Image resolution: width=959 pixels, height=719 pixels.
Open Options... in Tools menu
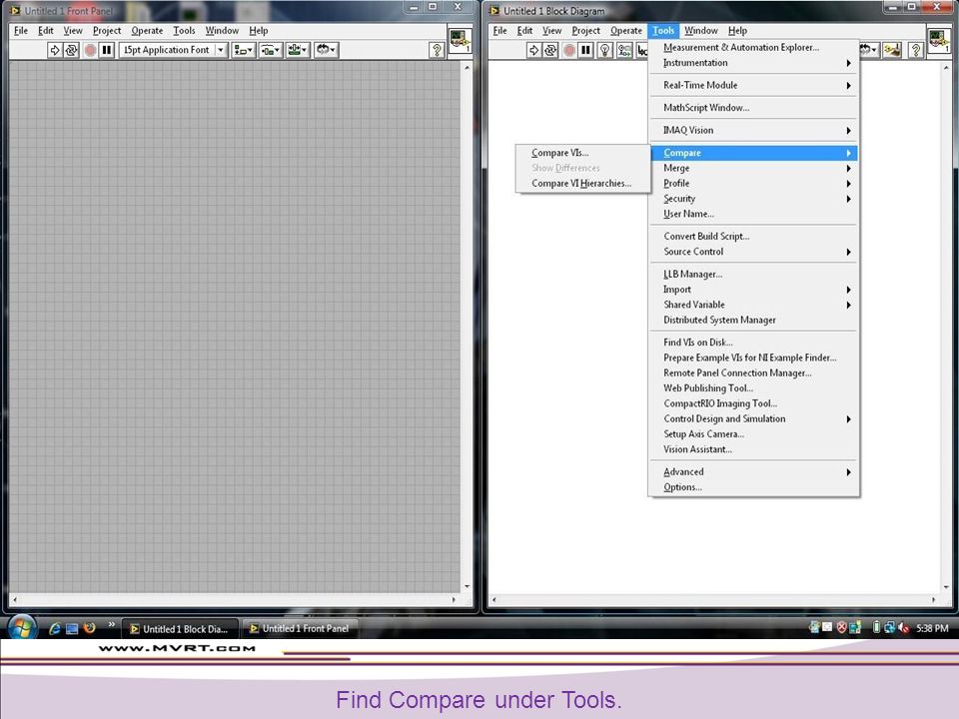pos(753,487)
